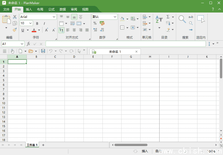This screenshot has width=223, height=155.
Task: Click the Save floppy disk icon
Action: pyautogui.click(x=43, y=51)
